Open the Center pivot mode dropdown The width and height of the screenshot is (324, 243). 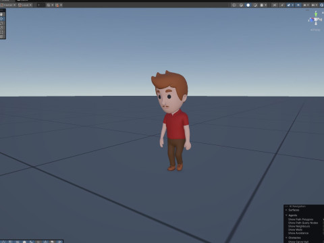click(8, 5)
